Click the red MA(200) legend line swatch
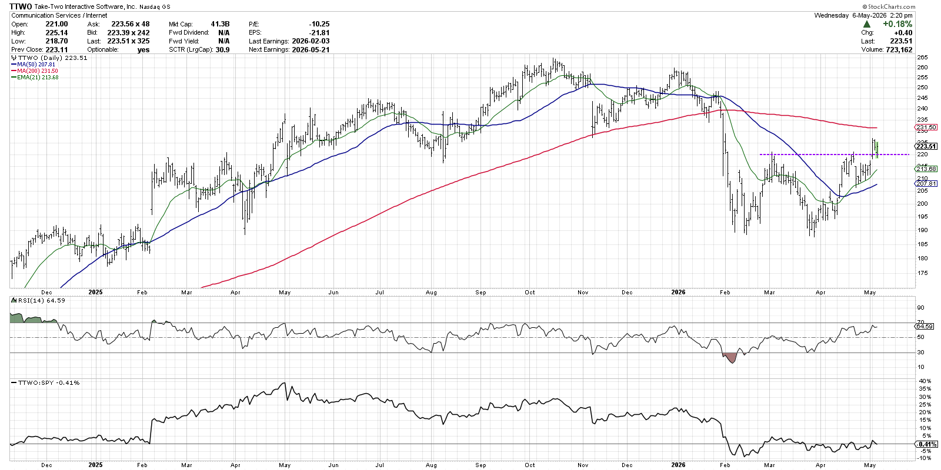The width and height of the screenshot is (941, 470). pyautogui.click(x=14, y=71)
